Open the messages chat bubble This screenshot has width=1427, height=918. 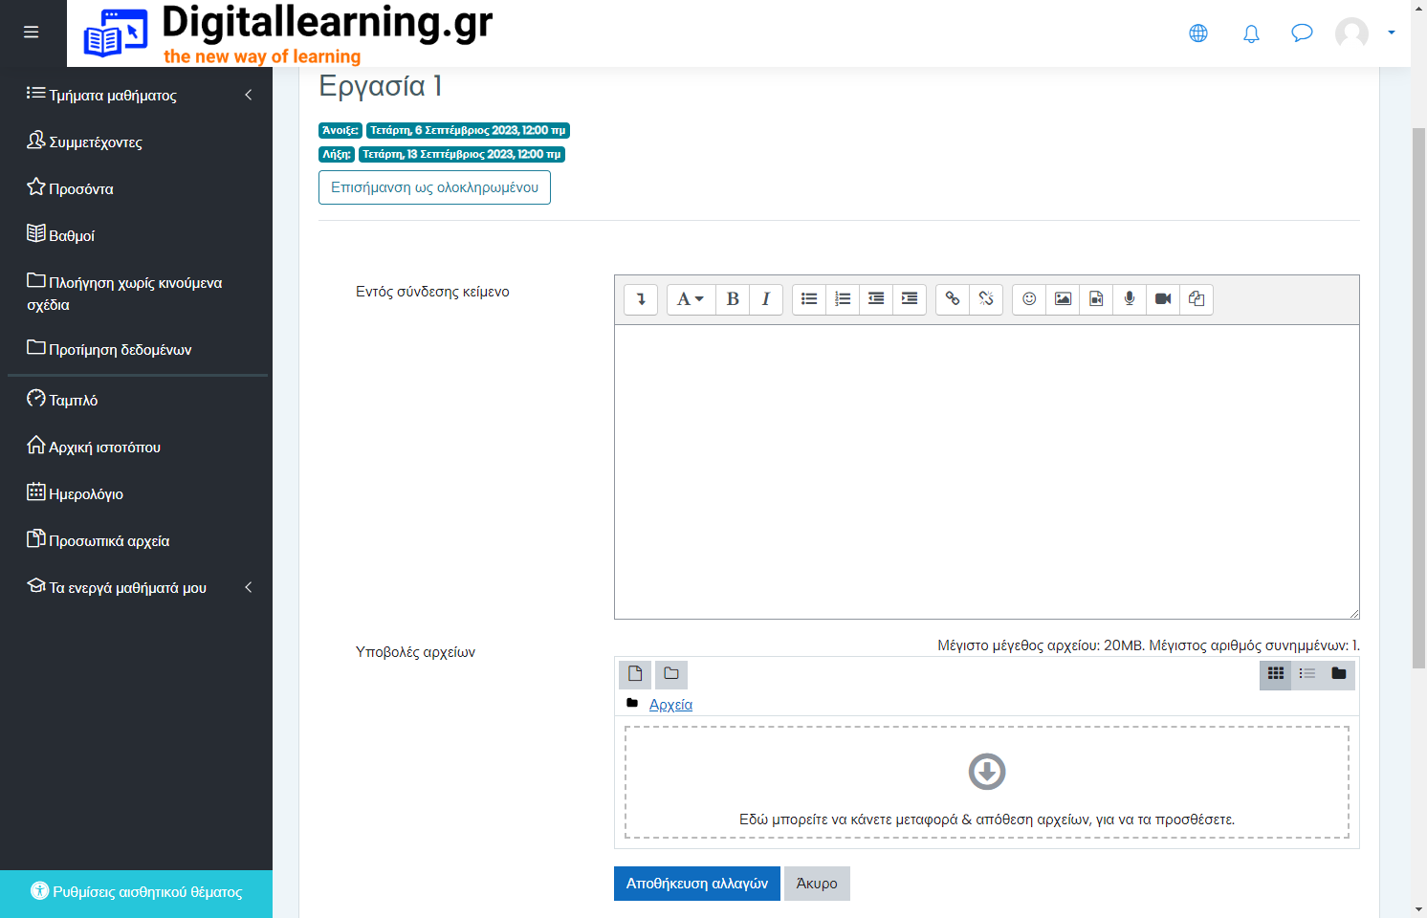click(x=1302, y=33)
